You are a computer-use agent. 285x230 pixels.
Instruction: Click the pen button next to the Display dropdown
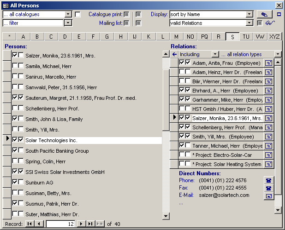(264, 14)
